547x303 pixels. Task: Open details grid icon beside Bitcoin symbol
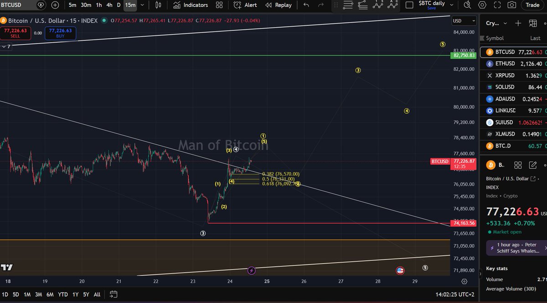pyautogui.click(x=517, y=165)
